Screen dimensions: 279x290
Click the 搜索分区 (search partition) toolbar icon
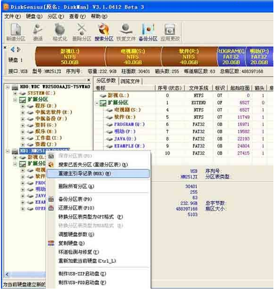(104, 32)
